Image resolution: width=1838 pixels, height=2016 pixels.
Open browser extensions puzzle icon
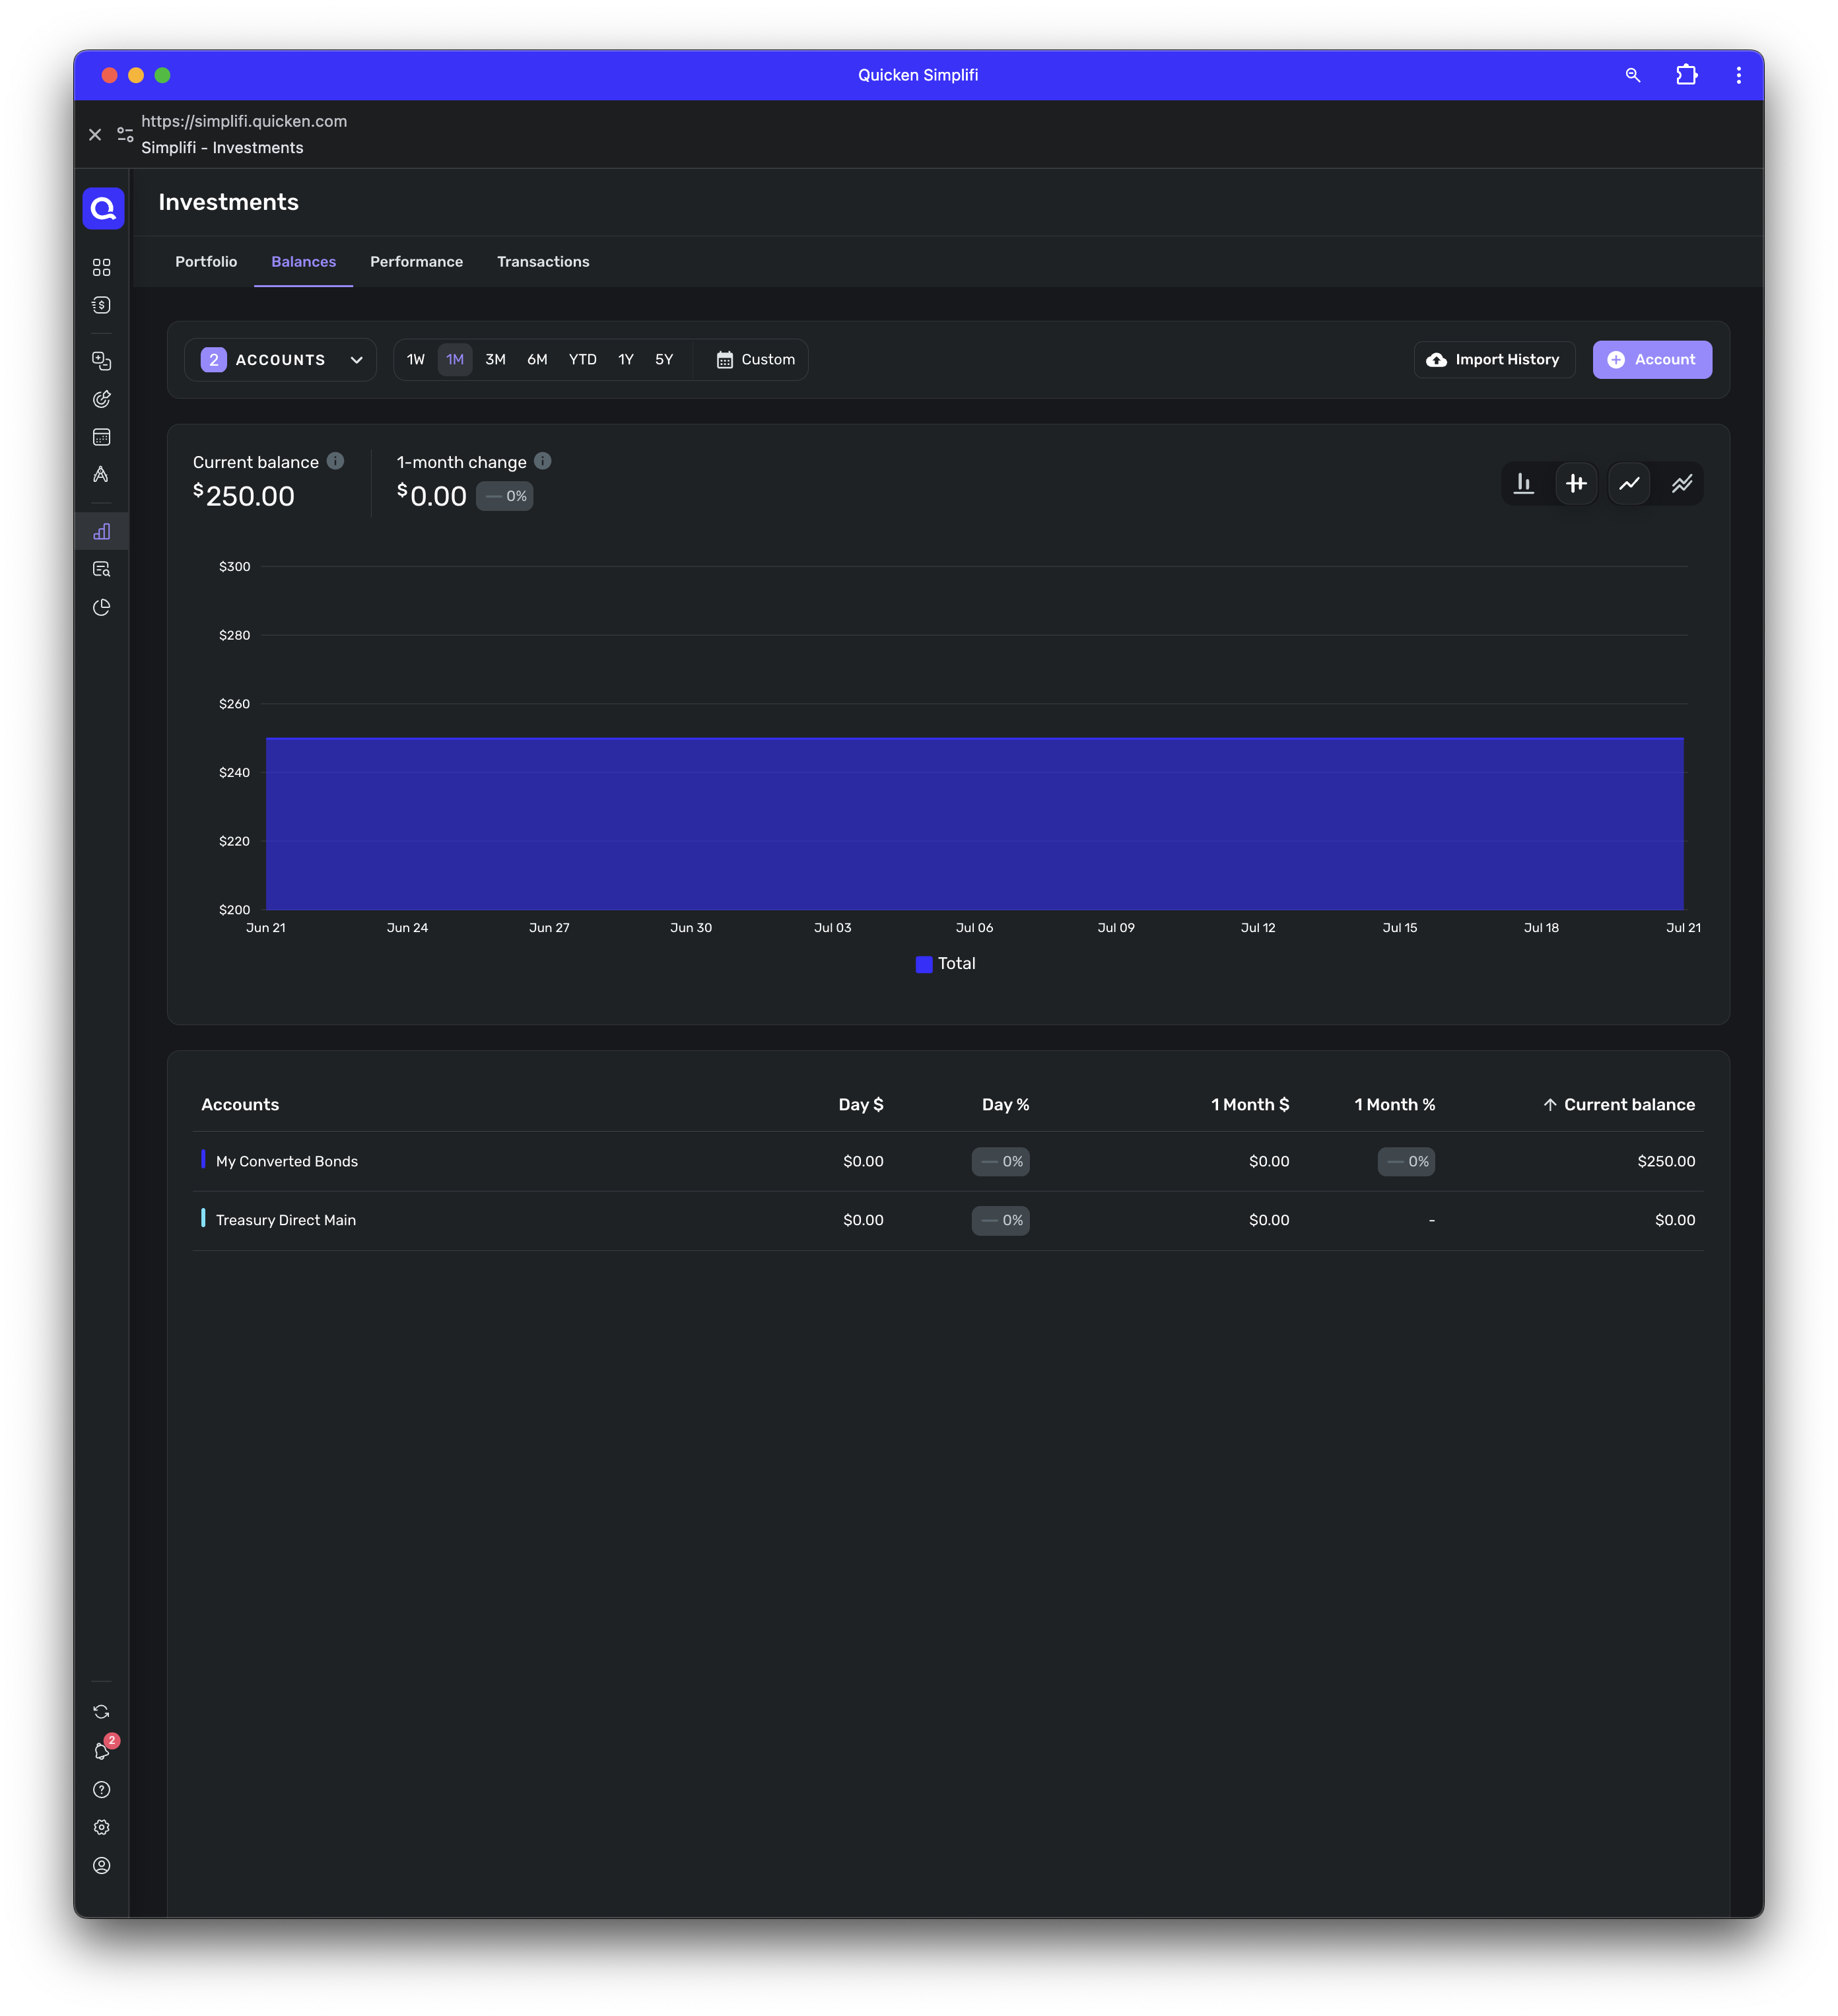(1686, 75)
